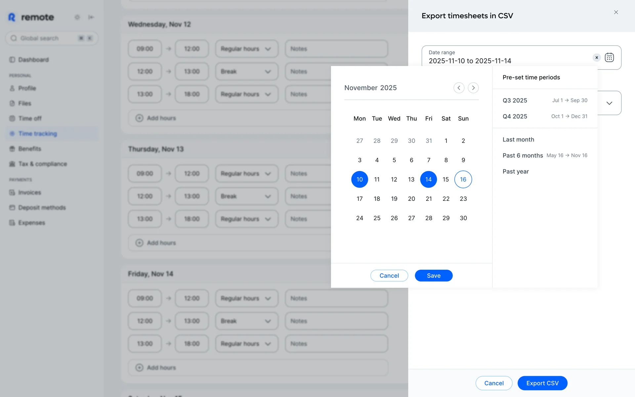Image resolution: width=635 pixels, height=397 pixels.
Task: Save the calendar date selection
Action: (433, 276)
